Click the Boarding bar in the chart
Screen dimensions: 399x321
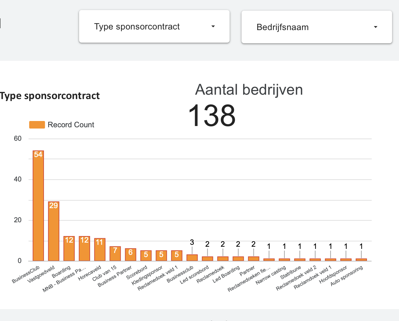[69, 249]
